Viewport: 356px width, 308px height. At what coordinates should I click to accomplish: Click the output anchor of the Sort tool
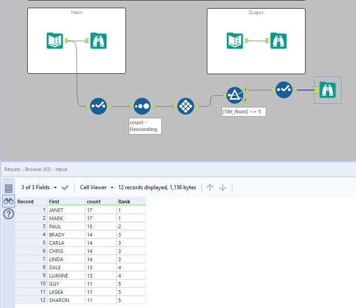pos(154,106)
